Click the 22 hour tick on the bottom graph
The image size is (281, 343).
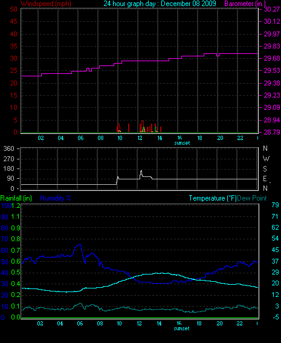(239, 324)
